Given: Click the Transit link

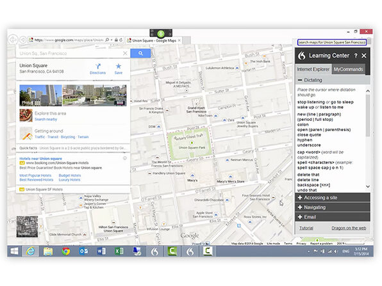Looking at the screenshot, I should (x=53, y=137).
